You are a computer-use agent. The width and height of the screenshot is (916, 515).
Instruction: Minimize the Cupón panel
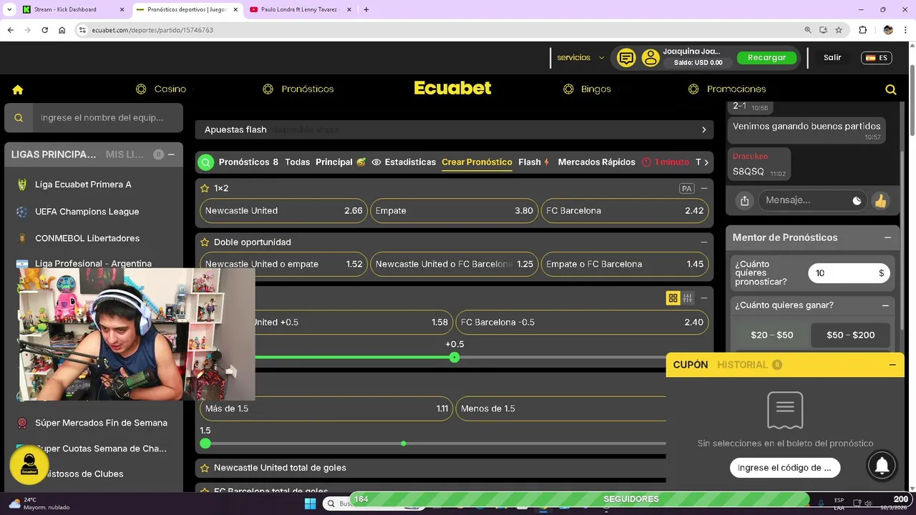click(892, 365)
